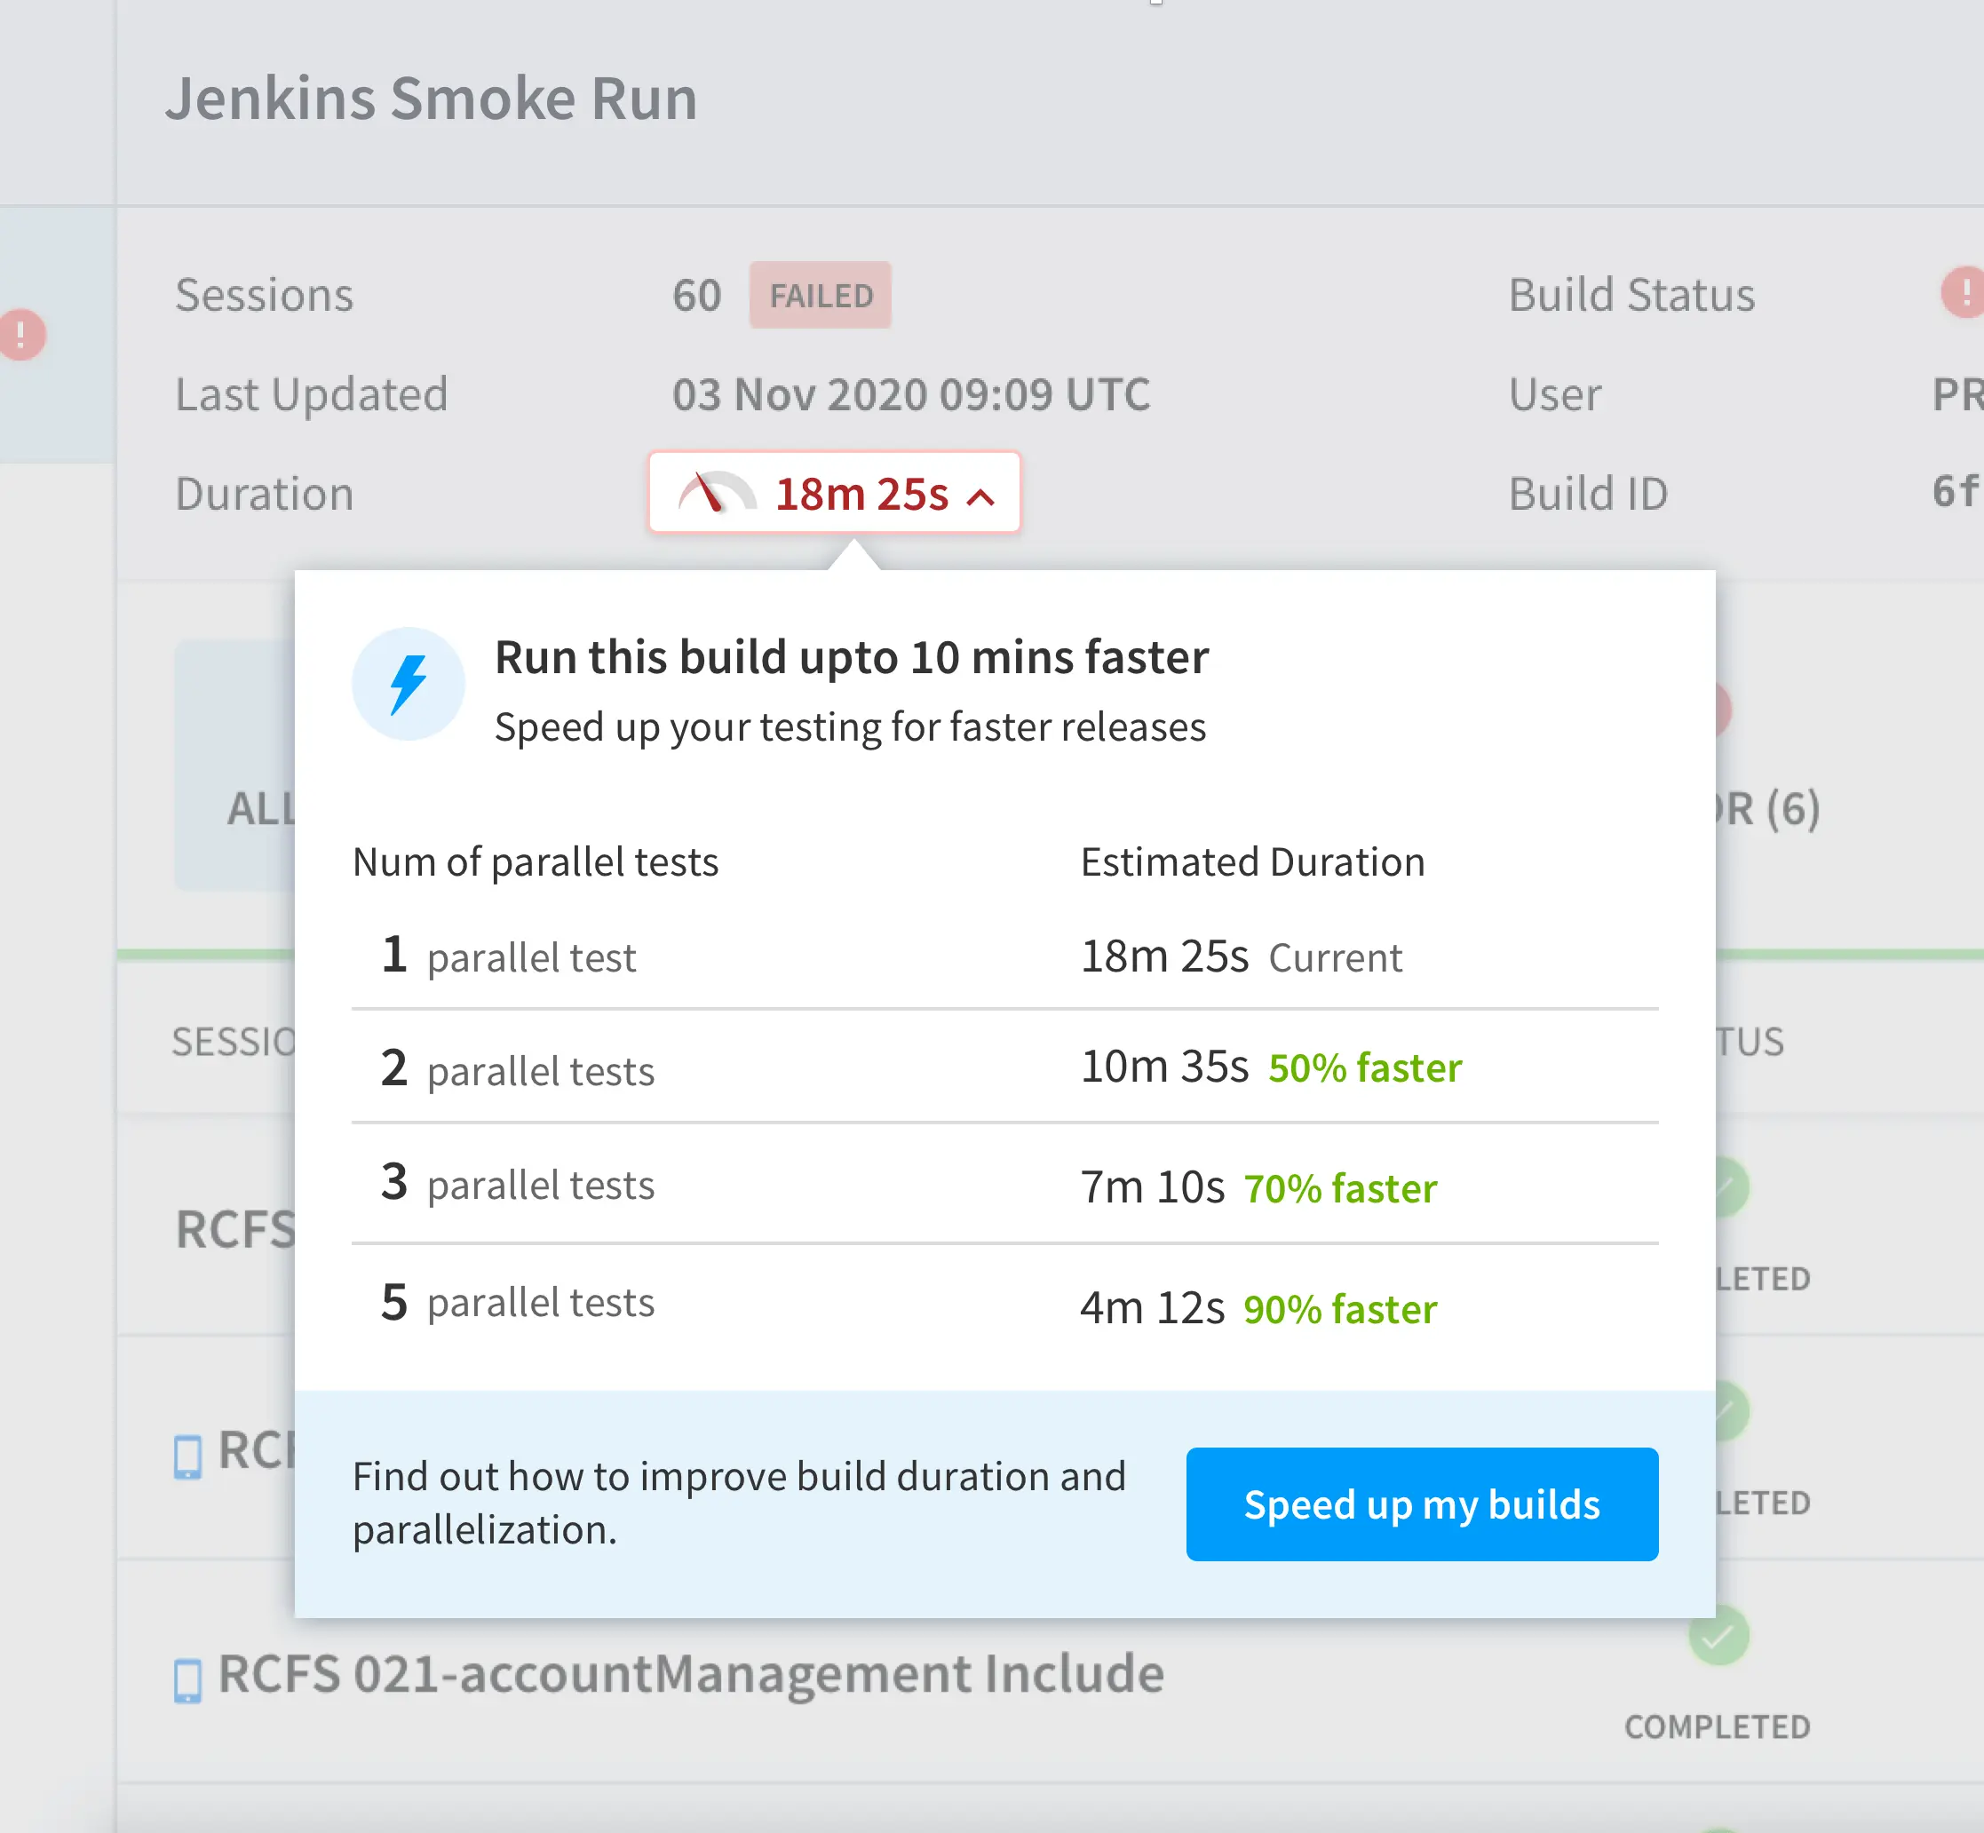Select the 1 parallel test current row
The width and height of the screenshot is (1984, 1833).
tap(1004, 956)
